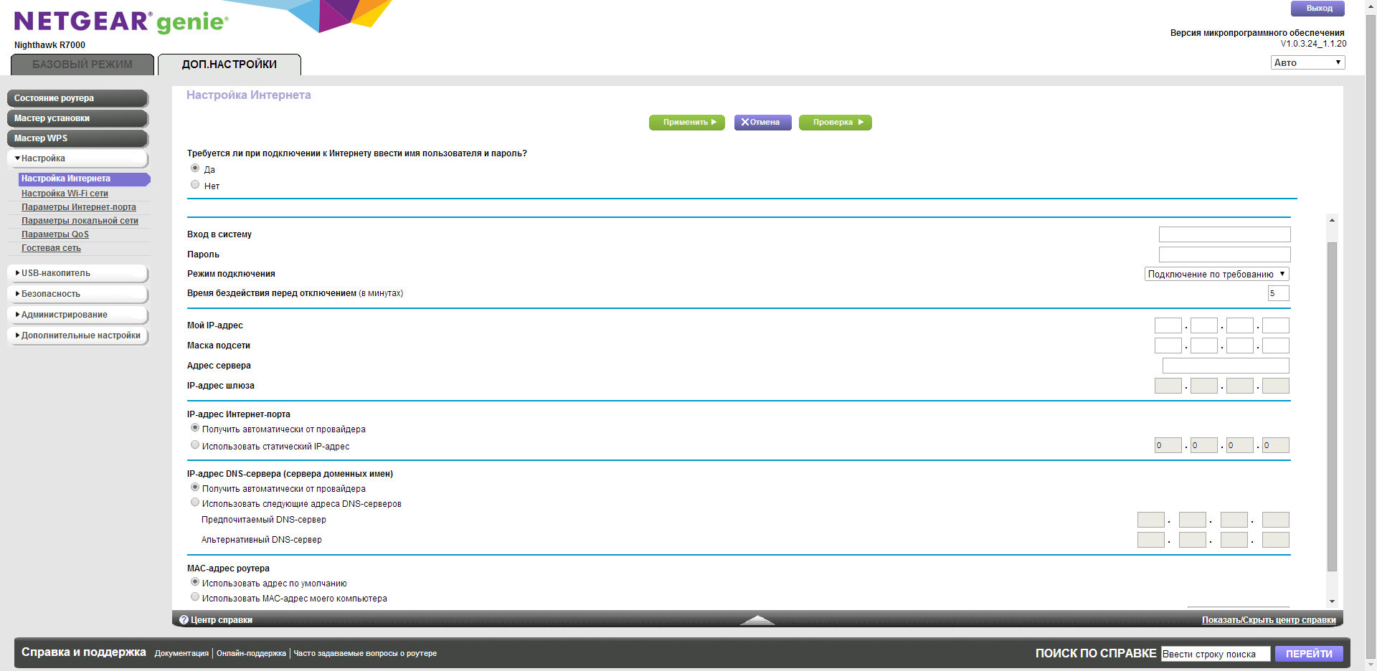Click the 'Отмена' cancel button
1377x671 pixels.
click(762, 123)
